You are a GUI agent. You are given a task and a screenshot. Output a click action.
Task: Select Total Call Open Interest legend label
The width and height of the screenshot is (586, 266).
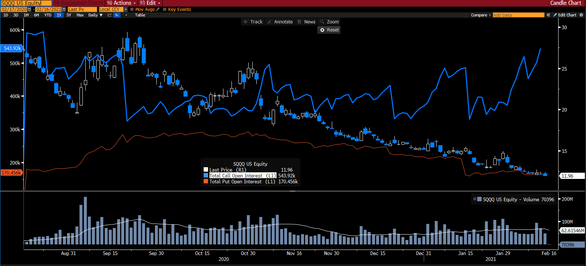click(x=242, y=176)
